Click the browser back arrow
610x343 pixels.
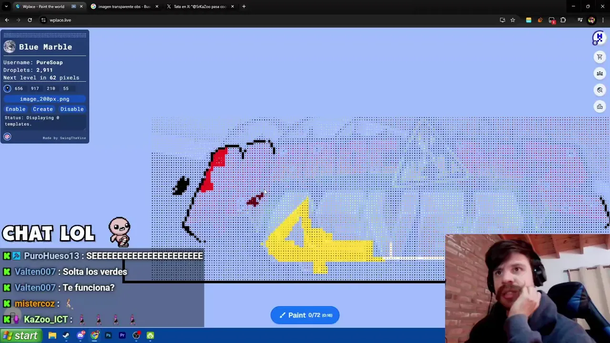click(x=7, y=20)
